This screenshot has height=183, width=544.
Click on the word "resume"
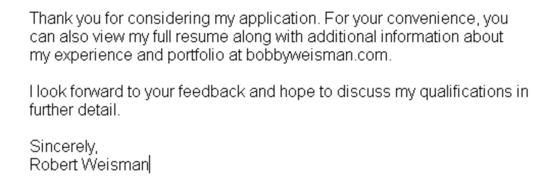click(202, 37)
